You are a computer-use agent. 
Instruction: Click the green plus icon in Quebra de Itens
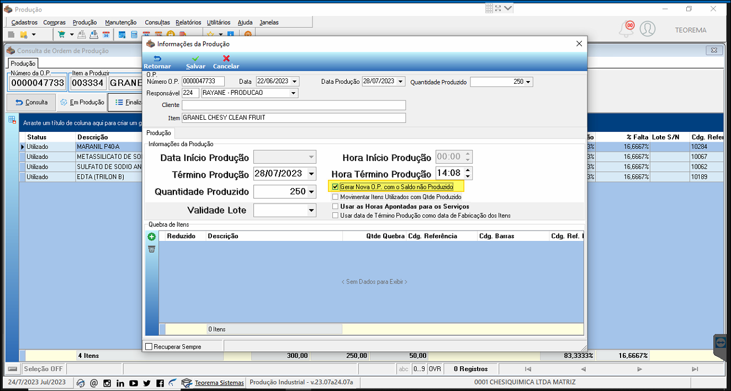[152, 237]
